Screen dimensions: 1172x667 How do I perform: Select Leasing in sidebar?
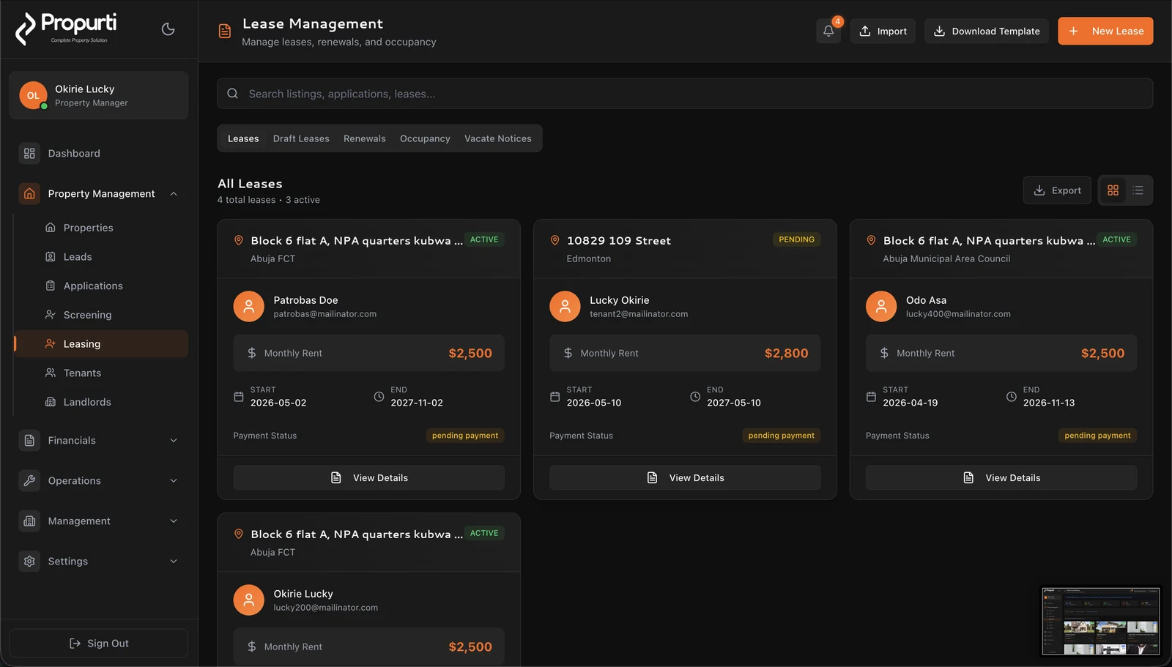pos(102,344)
